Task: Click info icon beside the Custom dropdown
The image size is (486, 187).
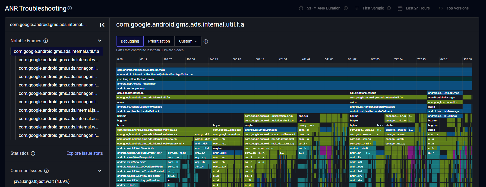Action: 206,41
